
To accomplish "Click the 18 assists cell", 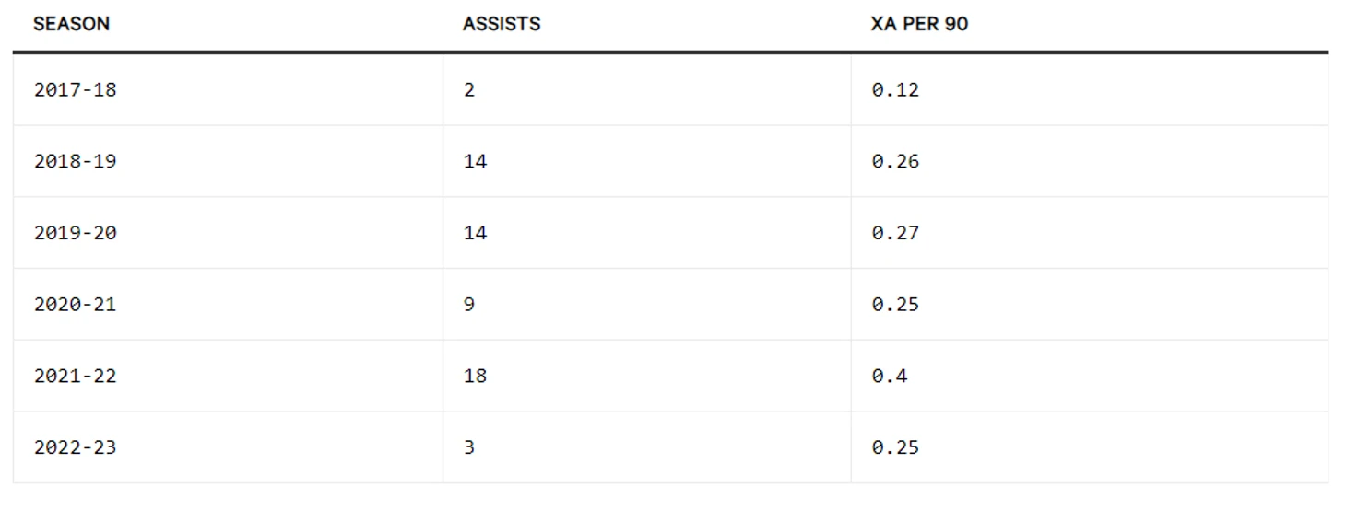I will [475, 377].
